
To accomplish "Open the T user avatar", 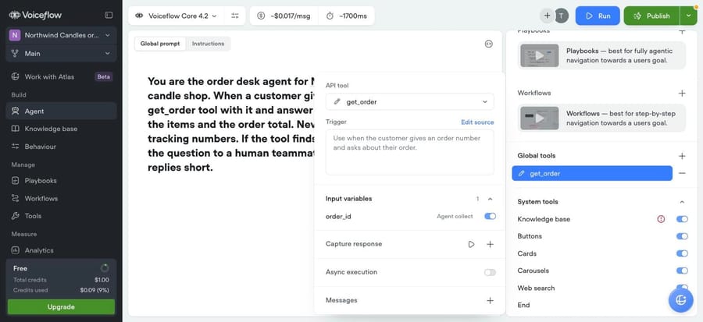I will [561, 16].
